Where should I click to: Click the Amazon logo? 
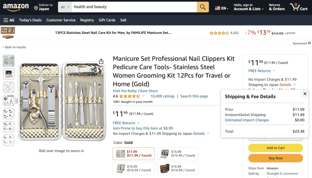point(16,7)
